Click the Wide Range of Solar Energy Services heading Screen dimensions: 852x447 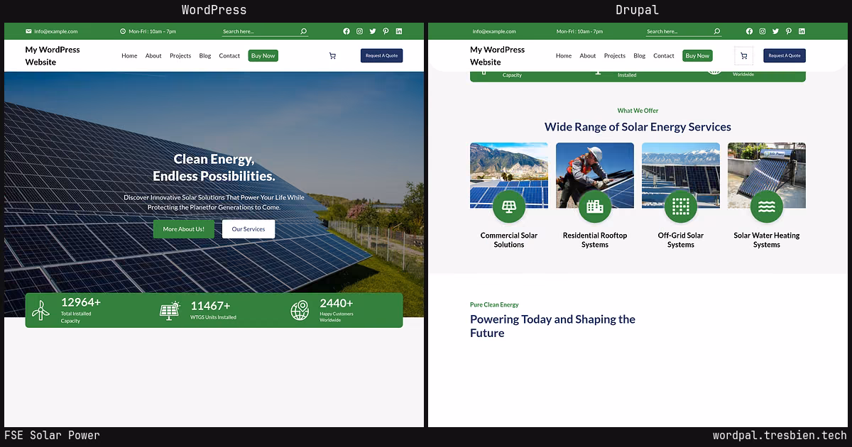point(638,127)
